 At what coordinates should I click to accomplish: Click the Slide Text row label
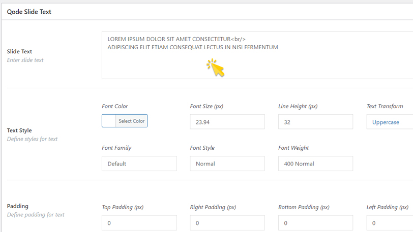(19, 51)
